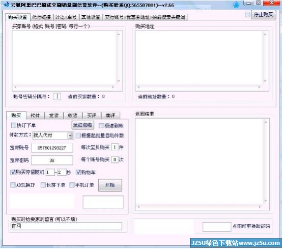This screenshot has height=249, width=283.
Task: Uncheck the 购买停留随机 checkbox
Action: point(13,173)
